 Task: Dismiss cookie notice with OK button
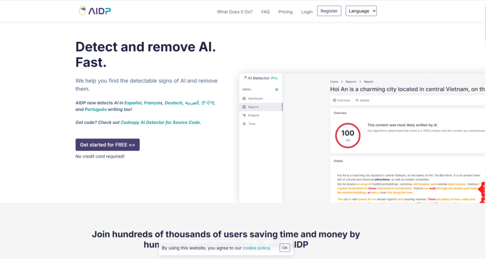[285, 248]
